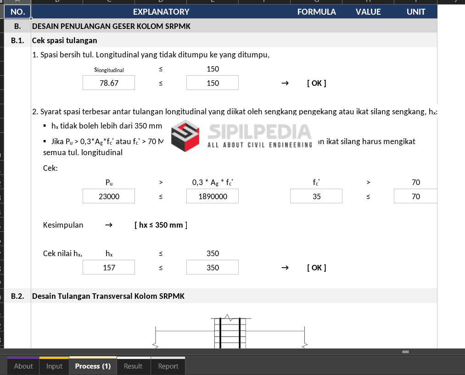Click the VALUE header cell
The image size is (465, 375).
[368, 12]
